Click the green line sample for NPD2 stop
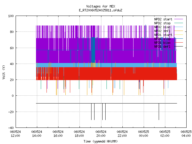The height and width of the screenshot is (144, 192). coord(179,23)
